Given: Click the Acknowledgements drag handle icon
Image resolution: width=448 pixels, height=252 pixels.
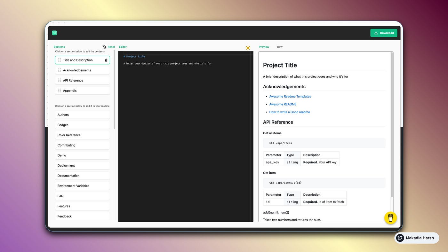Looking at the screenshot, I should point(60,70).
